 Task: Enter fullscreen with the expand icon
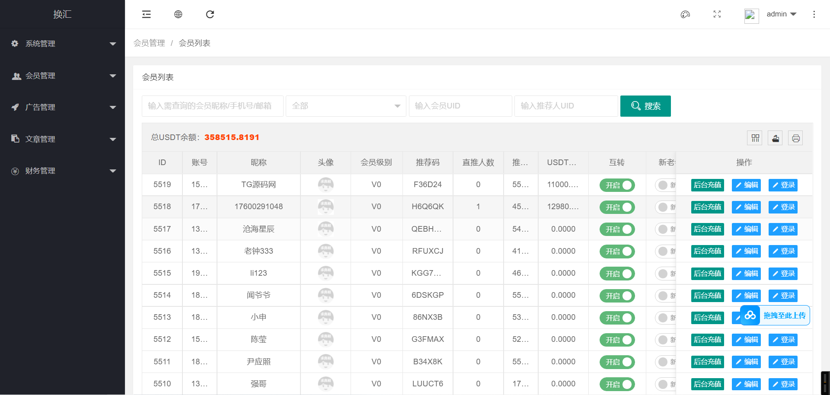click(x=717, y=14)
